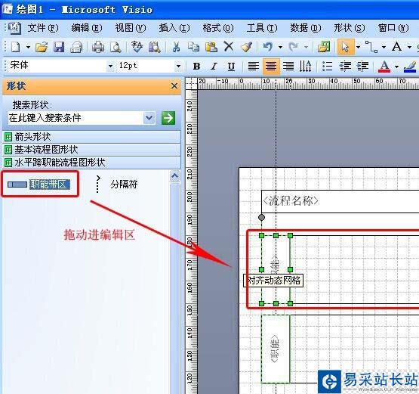Screen dimensions: 419x394
Task: Click the decrease indent icon
Action: tap(345, 66)
